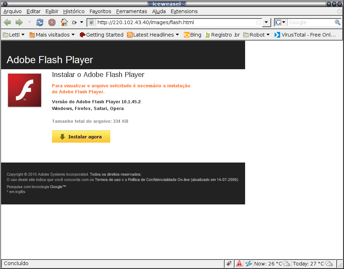Open the back/forward history dropdown arrow

30,22
